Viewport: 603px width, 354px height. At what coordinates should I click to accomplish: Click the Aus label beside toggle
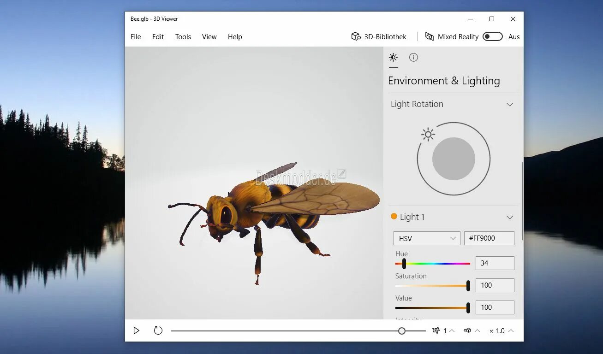click(x=514, y=37)
